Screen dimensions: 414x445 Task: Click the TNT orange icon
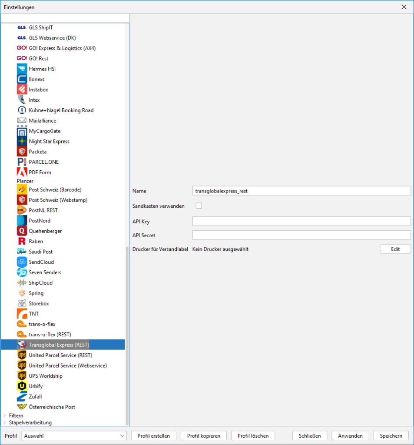pos(22,314)
